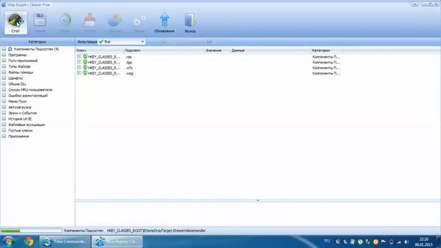Select the Список MRU пользователя category
Image resolution: width=441 pixels, height=248 pixels.
click(x=30, y=90)
